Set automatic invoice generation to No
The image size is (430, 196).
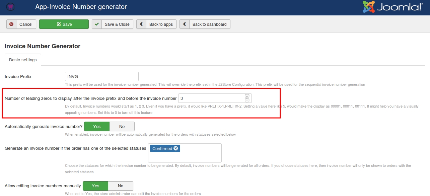pyautogui.click(x=122, y=126)
